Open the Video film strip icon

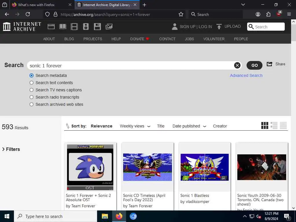74,27
